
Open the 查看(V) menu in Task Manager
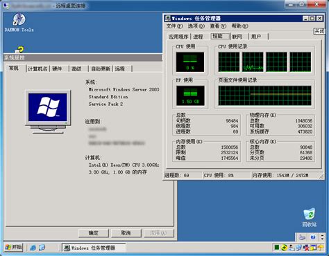pos(218,26)
